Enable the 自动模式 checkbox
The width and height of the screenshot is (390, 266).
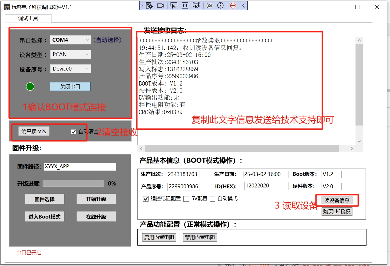213,199
